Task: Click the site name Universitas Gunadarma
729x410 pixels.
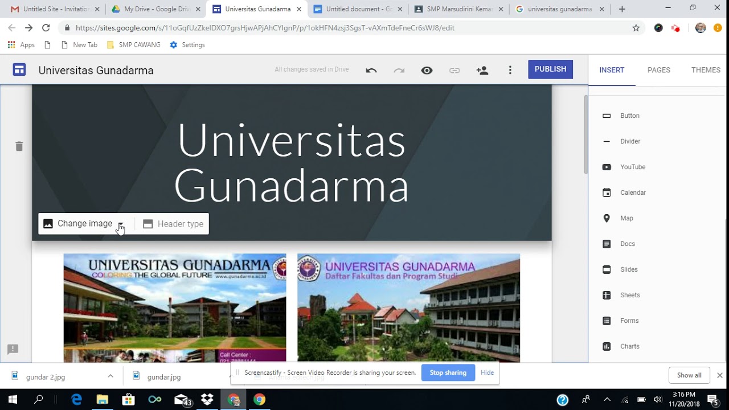Action: (96, 71)
